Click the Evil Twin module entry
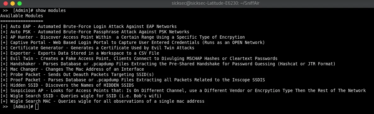374x114 pixels. [139, 59]
